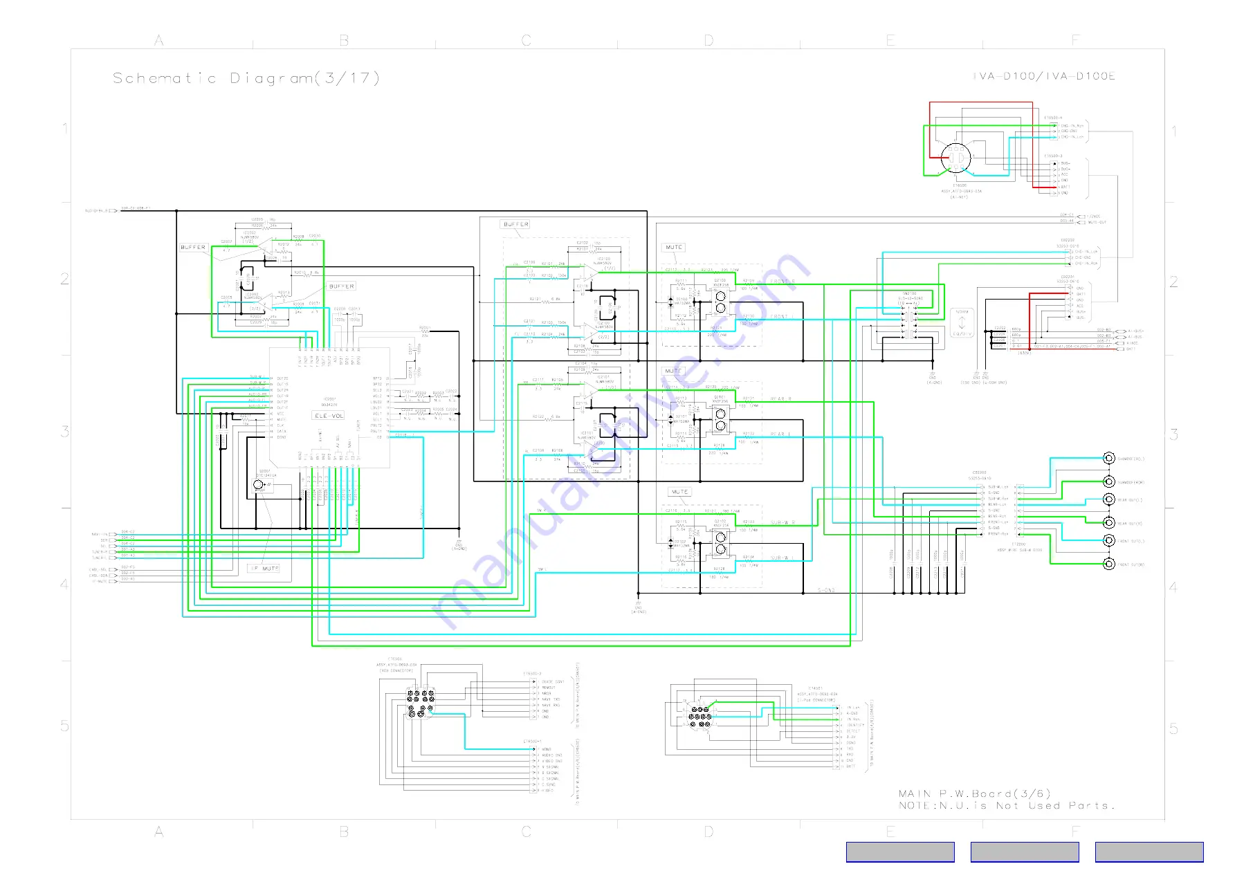
Task: Click the round CT6500 DIN connector symbol
Action: tap(956, 158)
